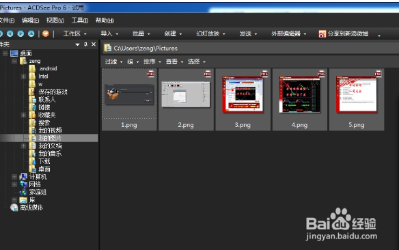Click the 我的音乐 music folder icon

click(32, 154)
